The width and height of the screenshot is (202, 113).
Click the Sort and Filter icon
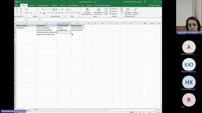128,11
